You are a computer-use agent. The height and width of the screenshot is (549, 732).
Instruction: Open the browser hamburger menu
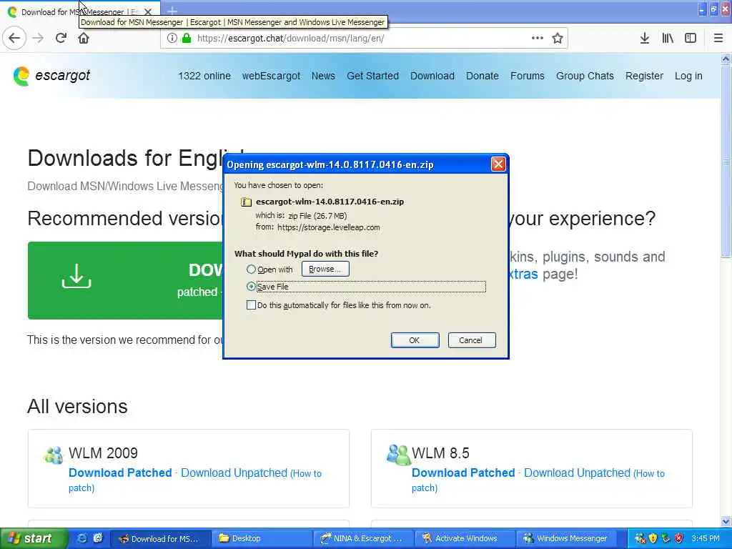718,39
